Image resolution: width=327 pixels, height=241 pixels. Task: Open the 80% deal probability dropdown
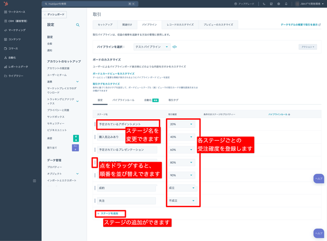tap(182, 163)
